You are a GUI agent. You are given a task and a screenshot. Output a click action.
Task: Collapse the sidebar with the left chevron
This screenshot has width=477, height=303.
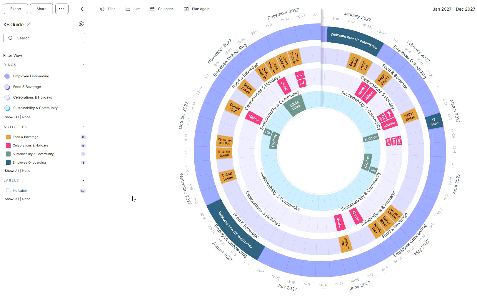pos(82,9)
